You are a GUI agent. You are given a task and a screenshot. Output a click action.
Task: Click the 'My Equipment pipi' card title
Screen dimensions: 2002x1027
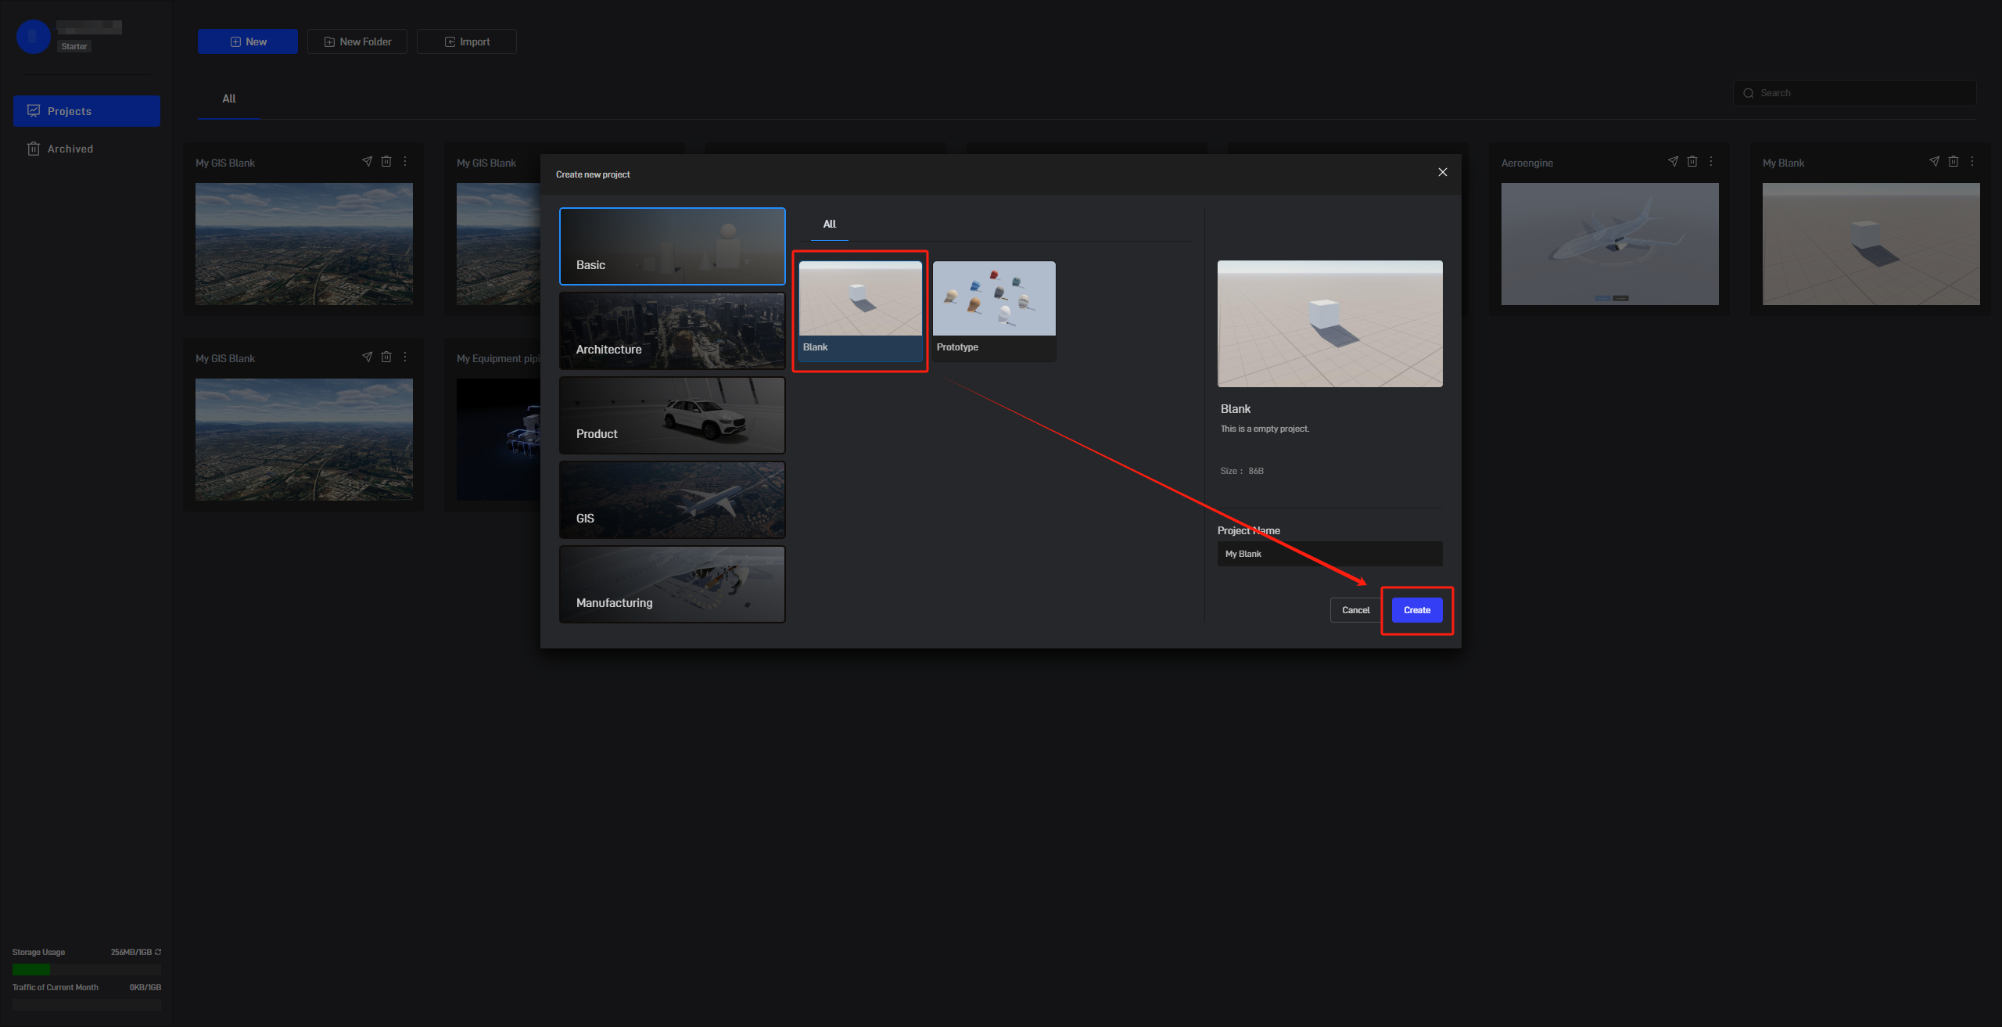pos(498,358)
